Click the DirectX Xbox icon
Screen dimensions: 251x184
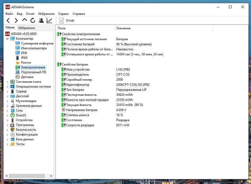[13, 115]
